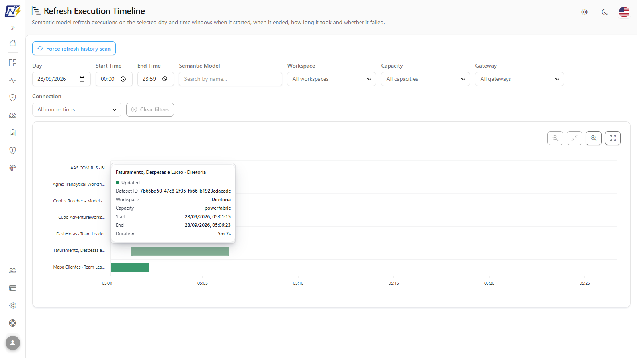Viewport: 637px width, 358px height.
Task: Click the Contas Receber row label
Action: 79,201
